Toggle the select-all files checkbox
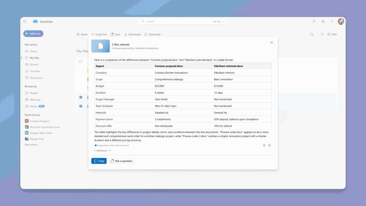 [81, 62]
